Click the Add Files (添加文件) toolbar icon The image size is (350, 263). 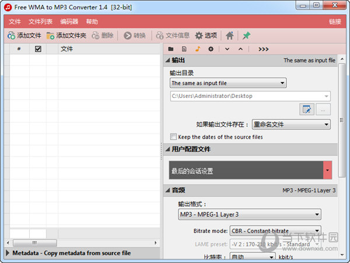tap(11, 36)
